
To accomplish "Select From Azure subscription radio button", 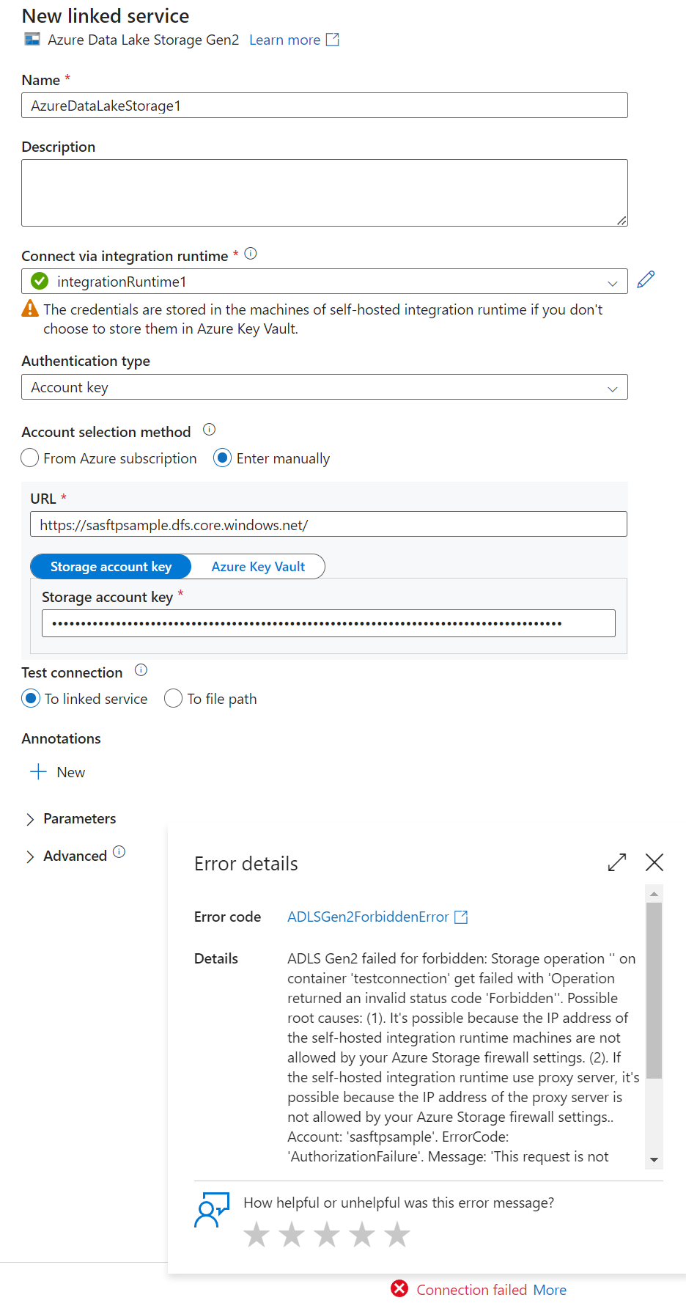I will click(30, 458).
